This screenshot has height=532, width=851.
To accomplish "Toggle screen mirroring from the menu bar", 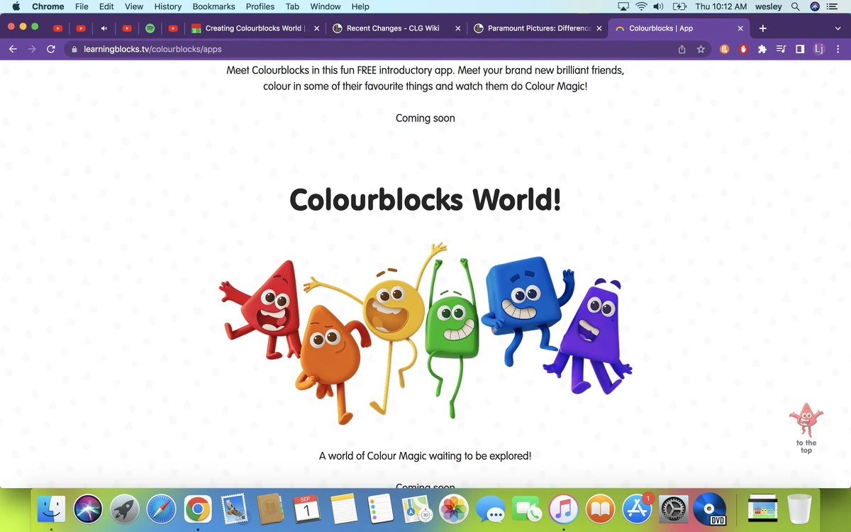I will (624, 6).
